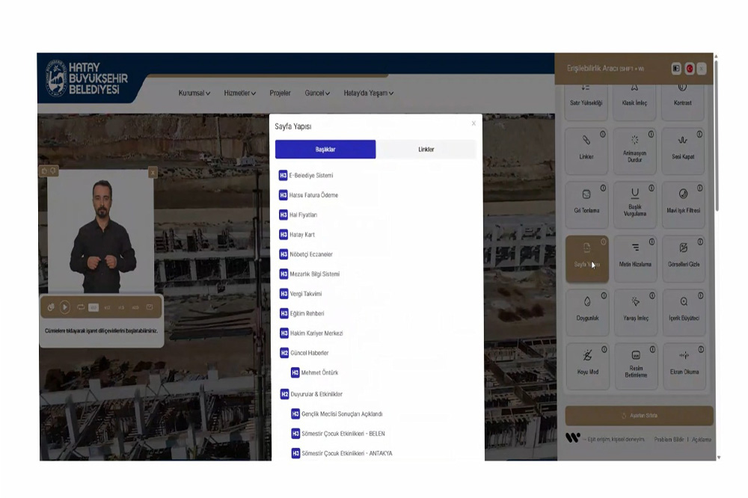Close the Sayfa Yapısı dialog
The height and width of the screenshot is (498, 748).
pos(473,123)
